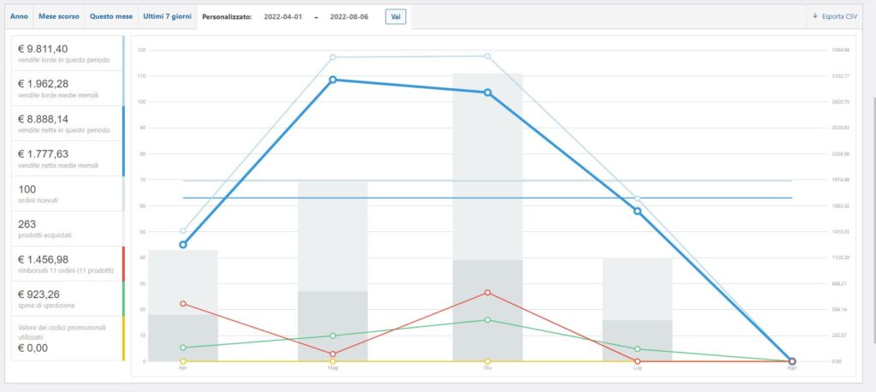Open the Mese scorso report tab
This screenshot has width=876, height=392.
59,16
